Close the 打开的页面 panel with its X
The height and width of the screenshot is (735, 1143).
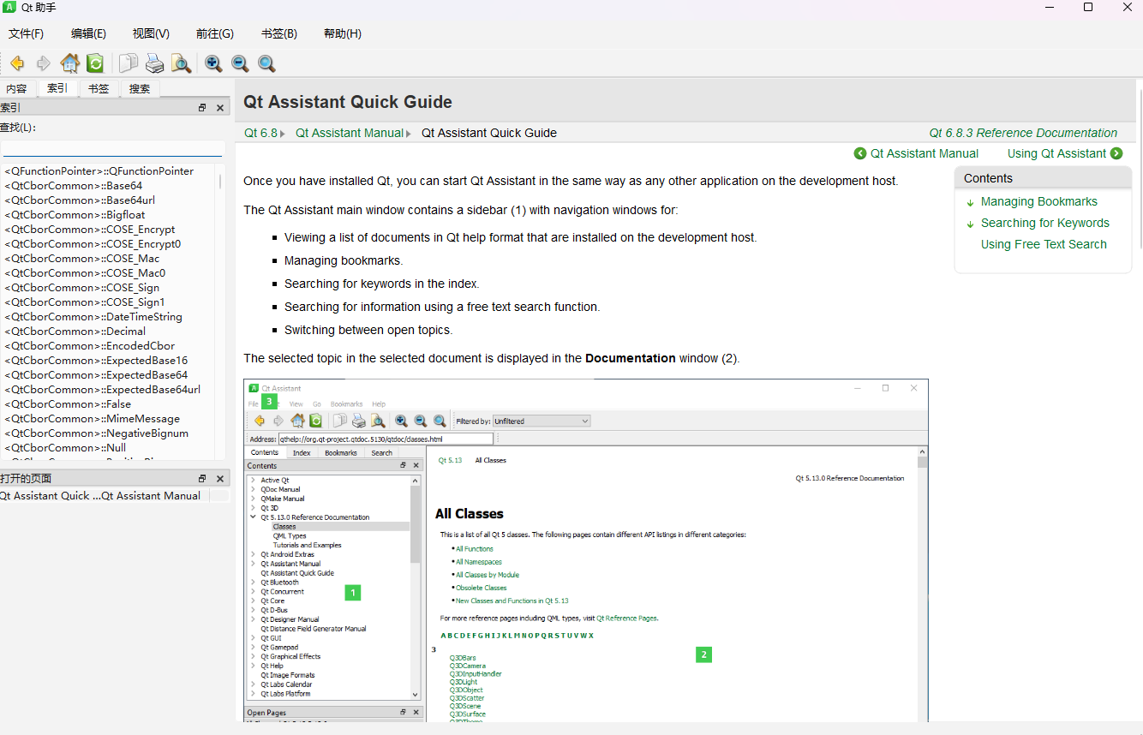(x=220, y=479)
